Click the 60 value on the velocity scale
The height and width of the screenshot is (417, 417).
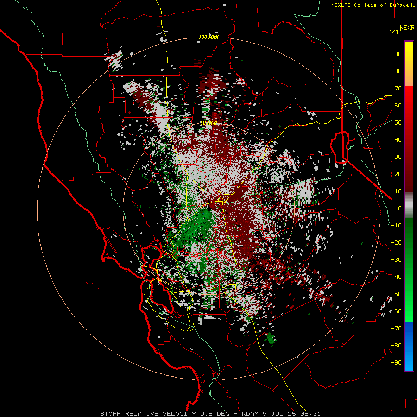[398, 105]
